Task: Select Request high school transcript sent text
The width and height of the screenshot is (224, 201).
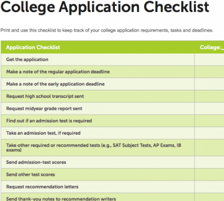Action: click(45, 96)
